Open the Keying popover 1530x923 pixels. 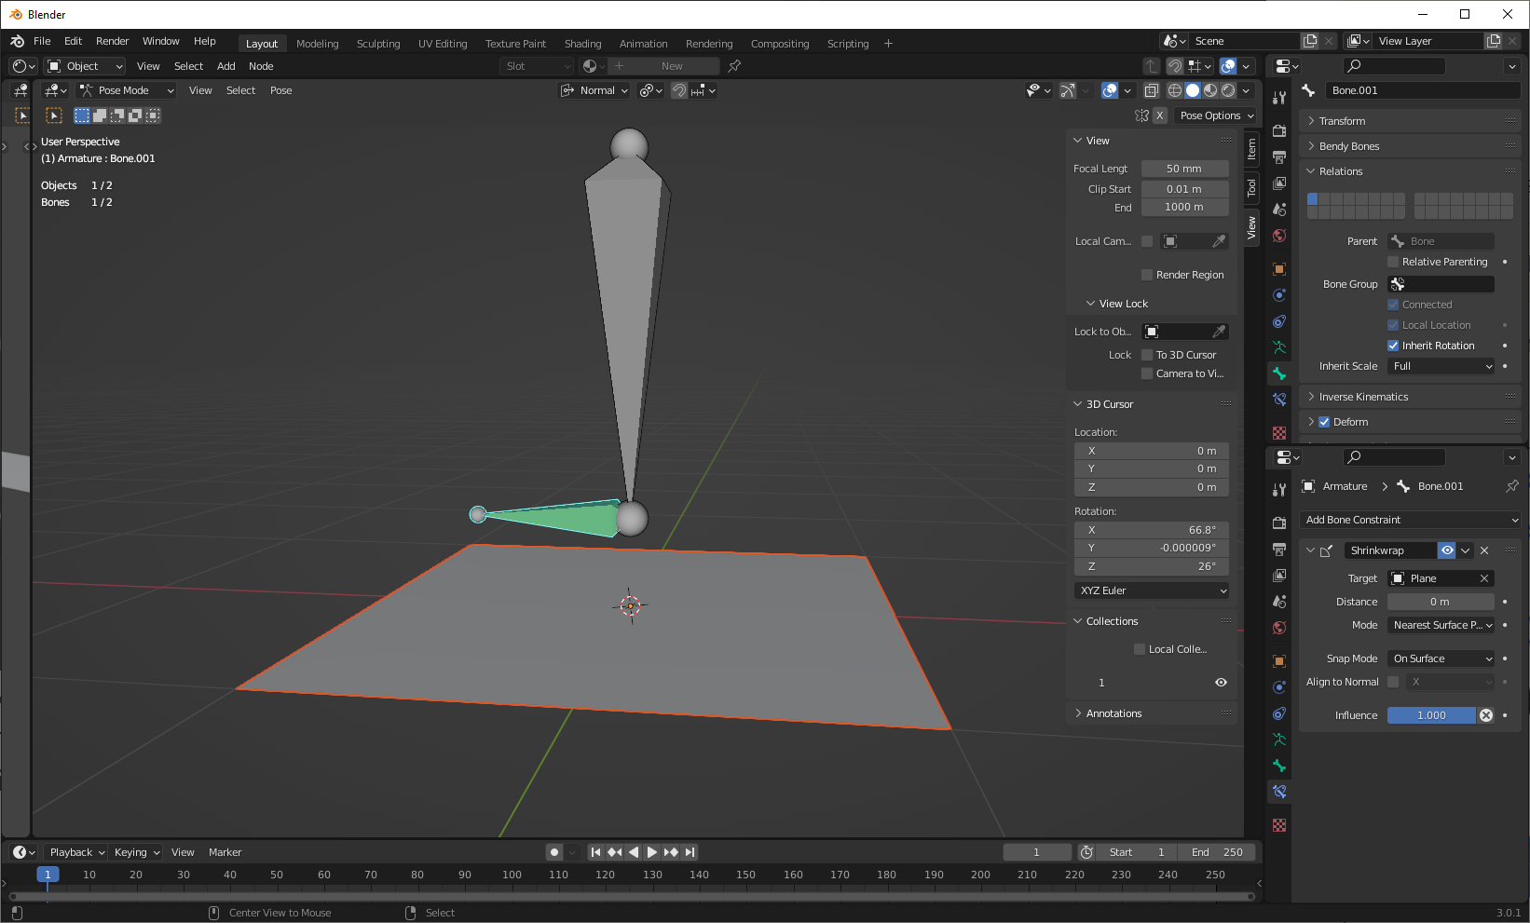(x=136, y=852)
